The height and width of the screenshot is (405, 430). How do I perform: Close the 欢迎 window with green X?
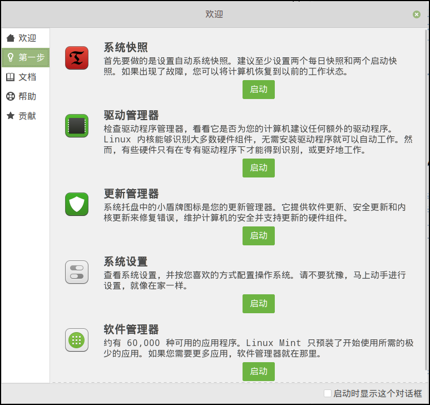pyautogui.click(x=416, y=14)
